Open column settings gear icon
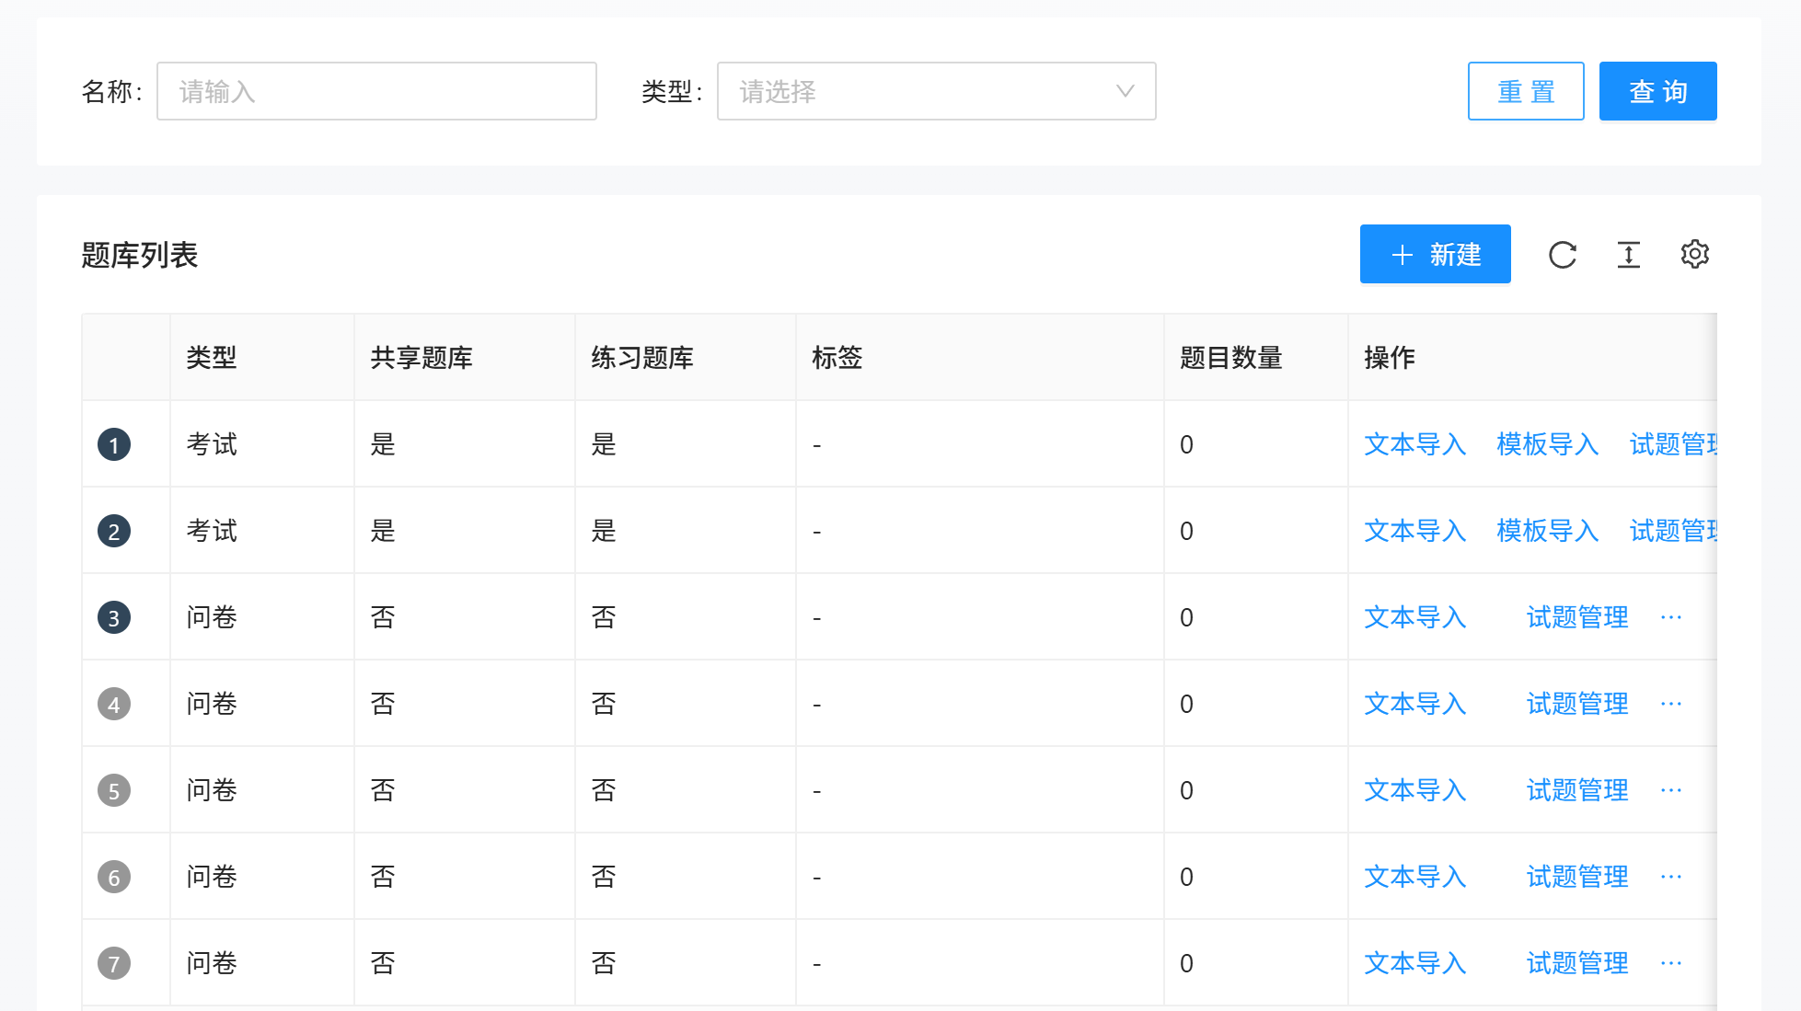The image size is (1801, 1011). click(1694, 254)
